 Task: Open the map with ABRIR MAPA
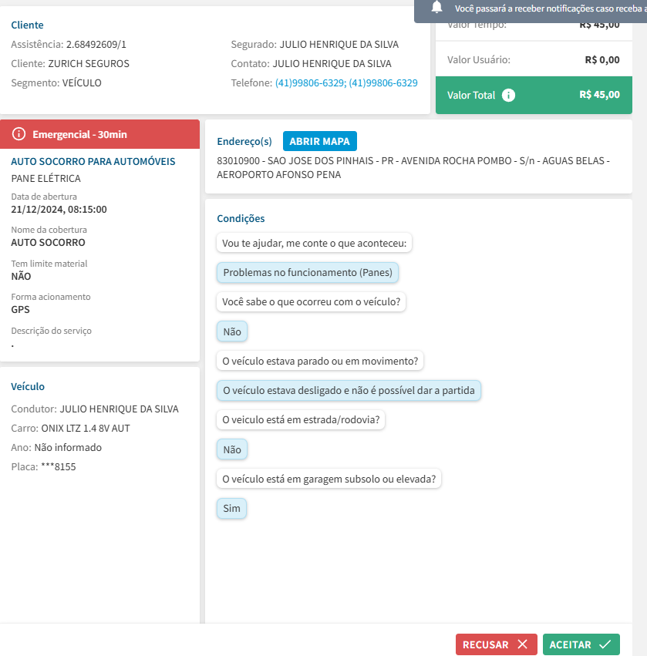point(319,141)
